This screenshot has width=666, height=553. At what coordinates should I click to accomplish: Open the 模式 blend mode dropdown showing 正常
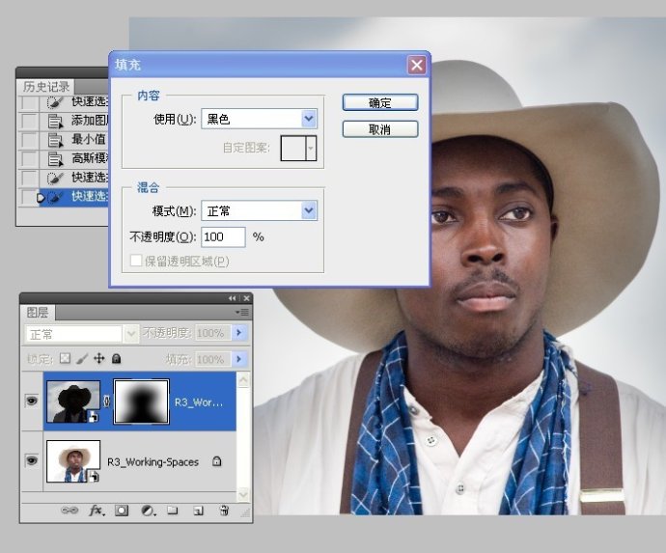pyautogui.click(x=309, y=210)
